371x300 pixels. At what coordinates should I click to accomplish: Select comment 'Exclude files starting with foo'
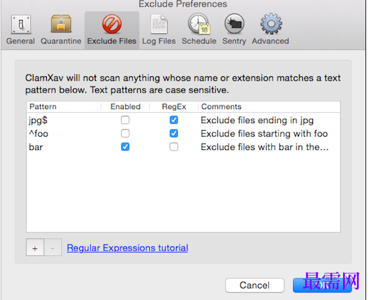(264, 134)
